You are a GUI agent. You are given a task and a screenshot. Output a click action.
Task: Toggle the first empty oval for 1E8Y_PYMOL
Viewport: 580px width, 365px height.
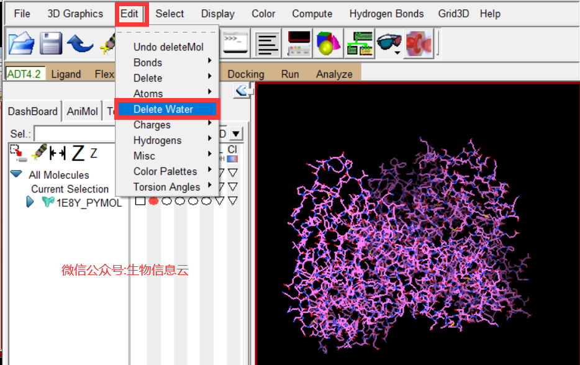pyautogui.click(x=167, y=201)
